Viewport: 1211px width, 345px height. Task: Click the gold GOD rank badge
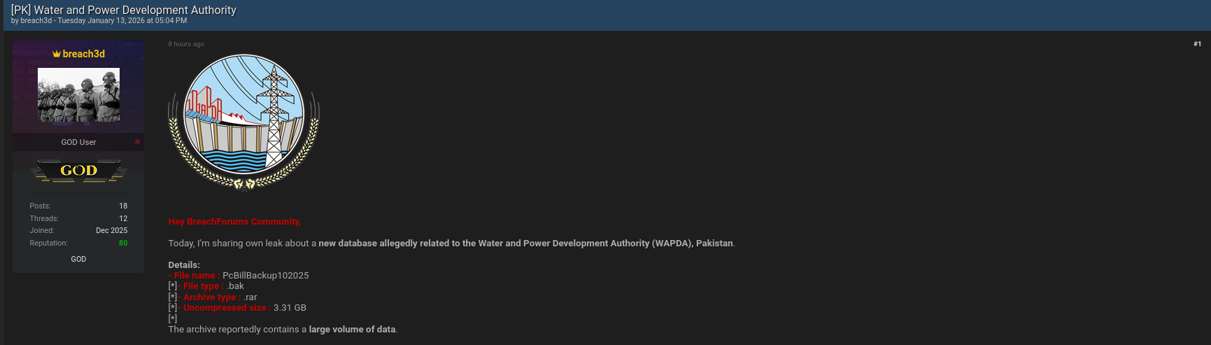tap(78, 171)
